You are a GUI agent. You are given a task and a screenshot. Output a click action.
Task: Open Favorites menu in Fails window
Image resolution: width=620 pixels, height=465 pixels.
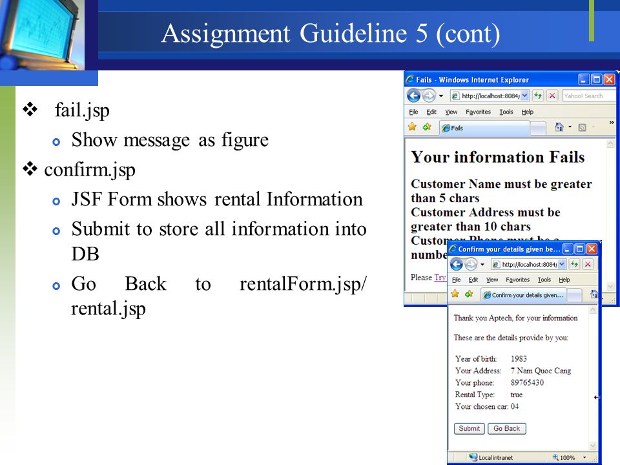pos(478,112)
